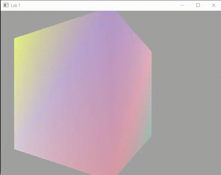Click the pink center of the cube face
Viewport: 221px width, 175px height.
(104, 111)
